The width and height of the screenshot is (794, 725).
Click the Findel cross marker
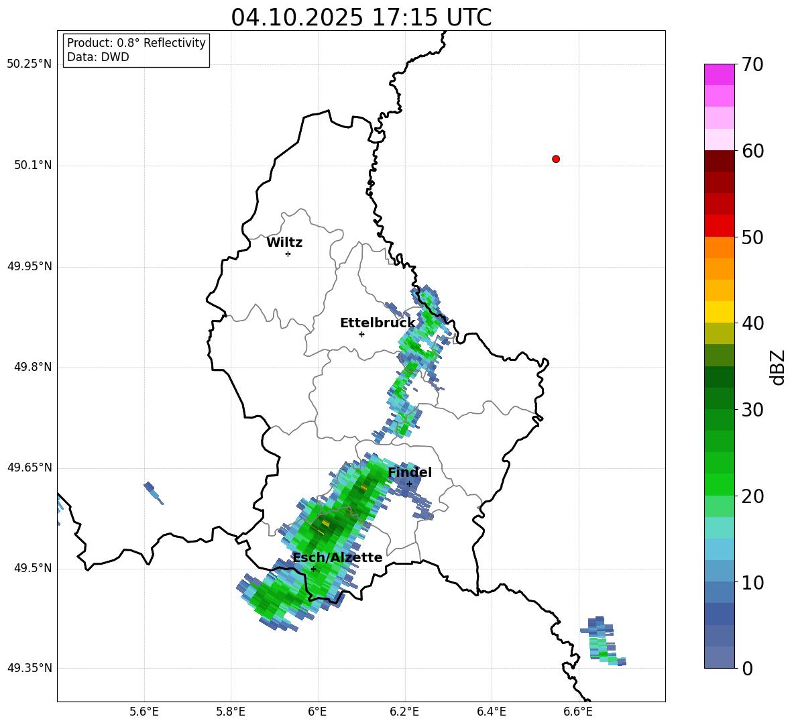409,484
